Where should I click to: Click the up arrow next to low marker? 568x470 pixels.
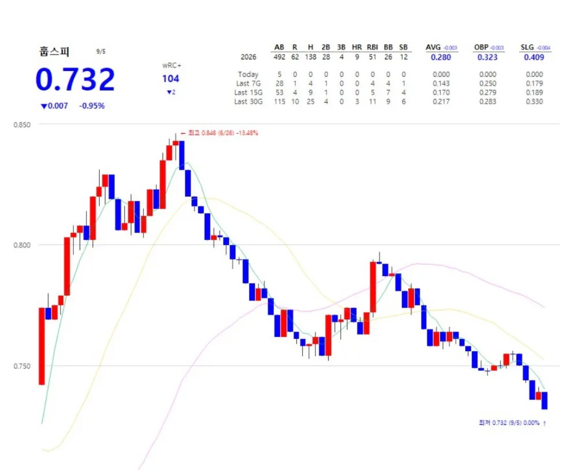click(x=544, y=423)
